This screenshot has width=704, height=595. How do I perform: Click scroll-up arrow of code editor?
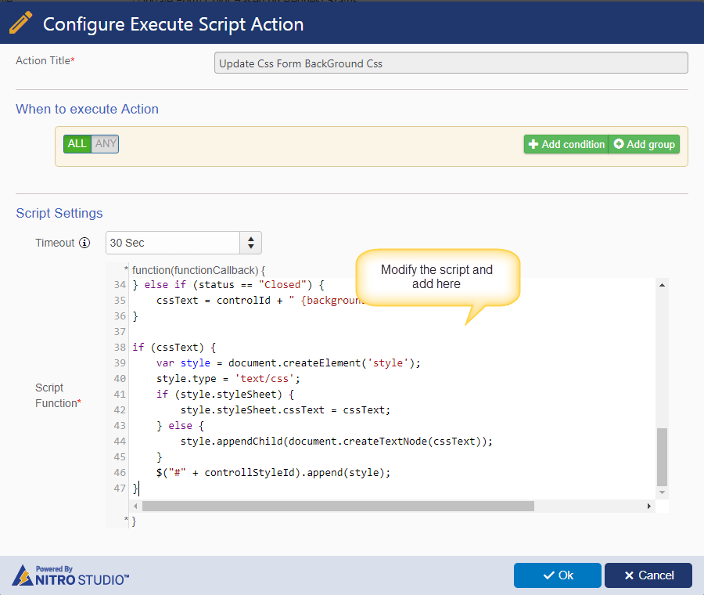662,285
